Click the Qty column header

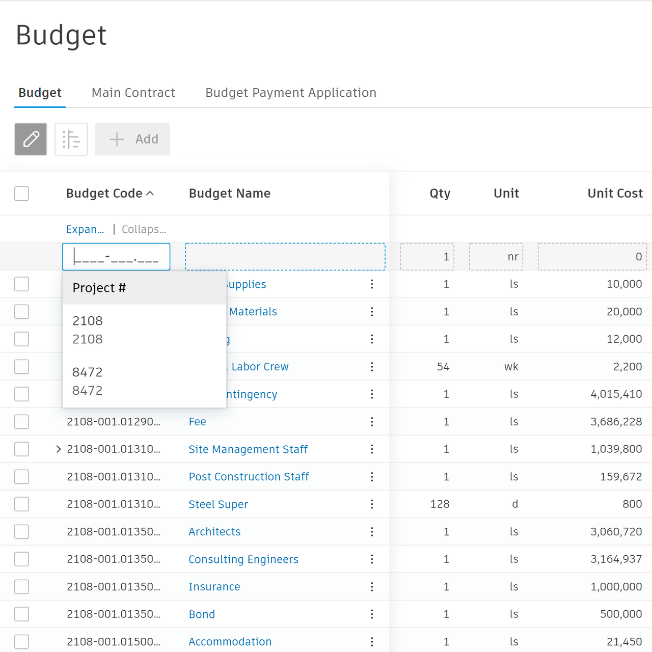click(440, 194)
